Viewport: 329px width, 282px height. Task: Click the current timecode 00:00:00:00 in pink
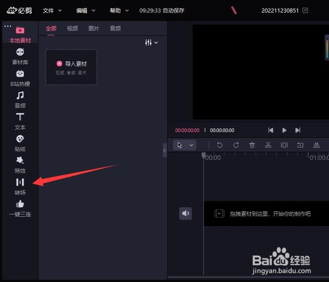187,130
